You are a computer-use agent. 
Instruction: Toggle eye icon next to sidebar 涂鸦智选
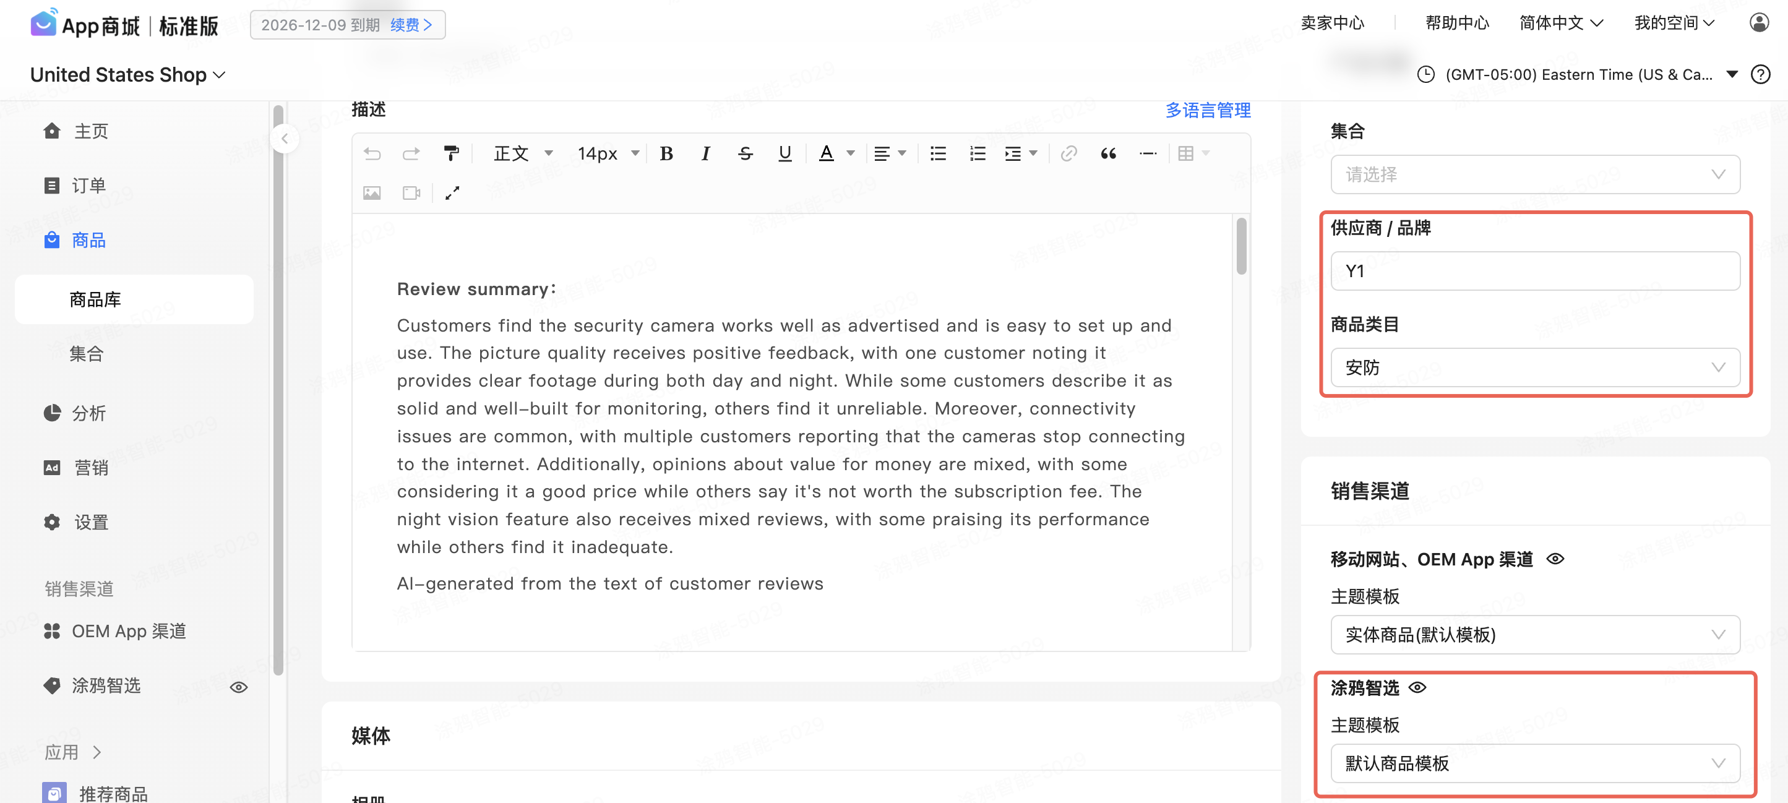tap(239, 687)
